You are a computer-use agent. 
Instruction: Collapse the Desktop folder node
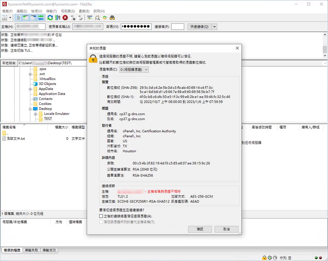30,109
